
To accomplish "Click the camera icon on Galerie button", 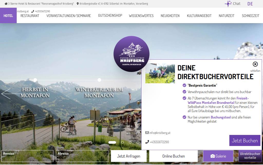I will pyautogui.click(x=212, y=156).
